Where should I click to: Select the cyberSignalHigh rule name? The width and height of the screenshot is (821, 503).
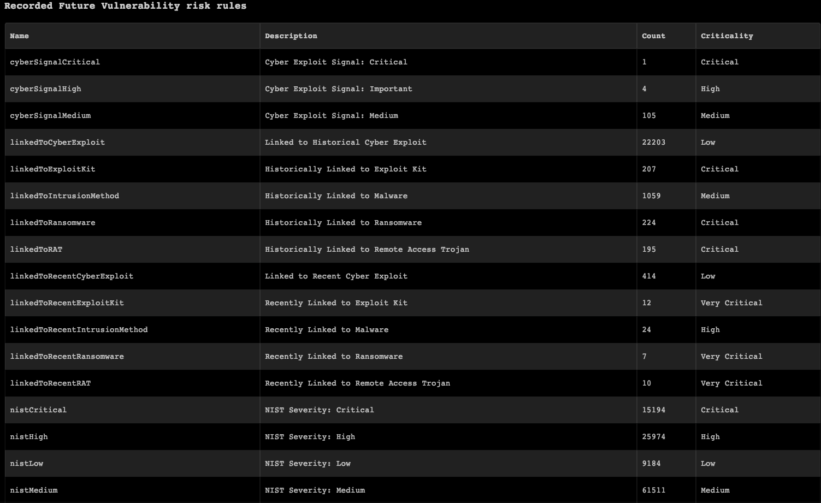point(45,89)
